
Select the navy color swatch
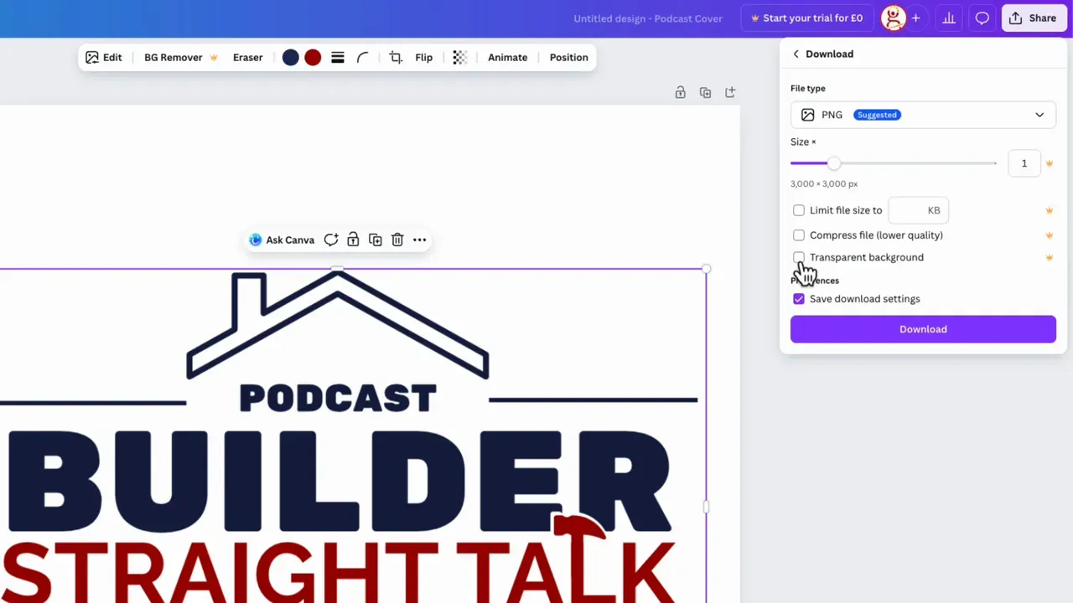click(290, 57)
